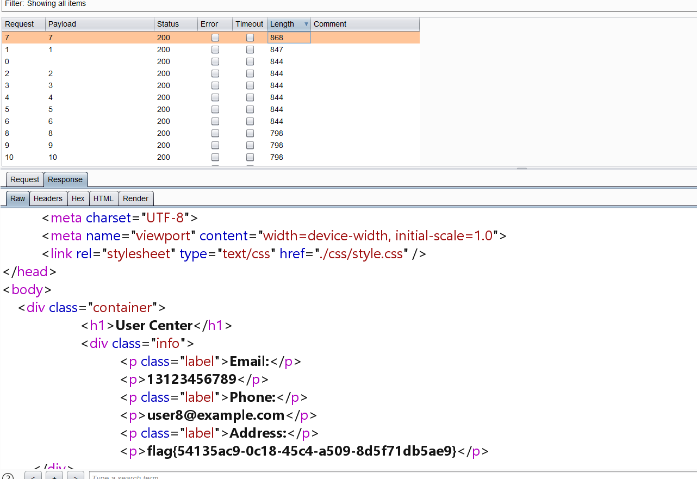This screenshot has height=479, width=697.
Task: Click the Address: label in response
Action: 258,433
